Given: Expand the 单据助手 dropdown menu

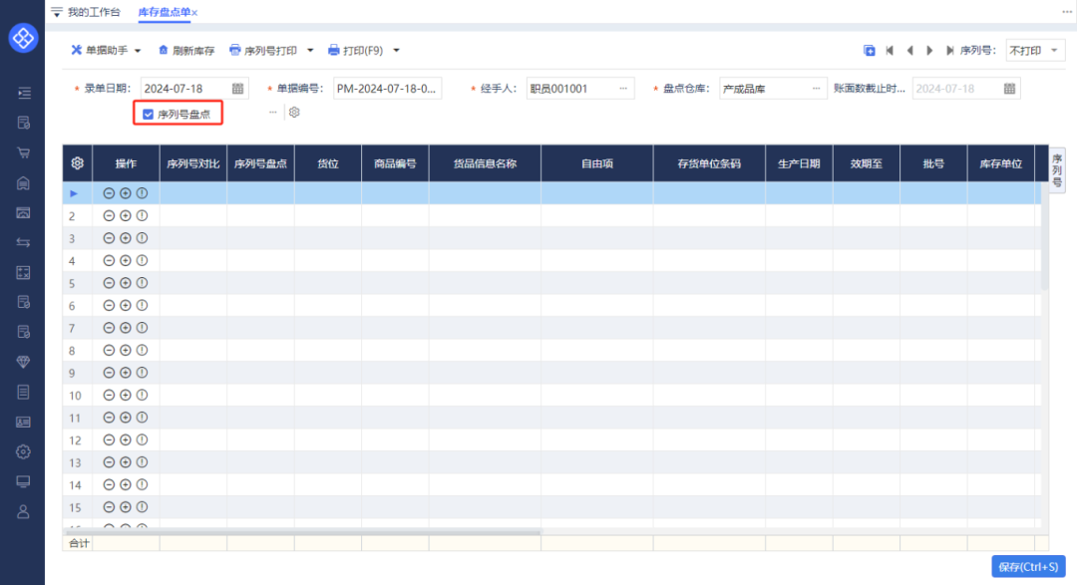Looking at the screenshot, I should coord(138,50).
